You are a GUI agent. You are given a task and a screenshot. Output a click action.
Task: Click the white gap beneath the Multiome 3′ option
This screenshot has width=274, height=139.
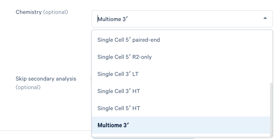[181, 135]
